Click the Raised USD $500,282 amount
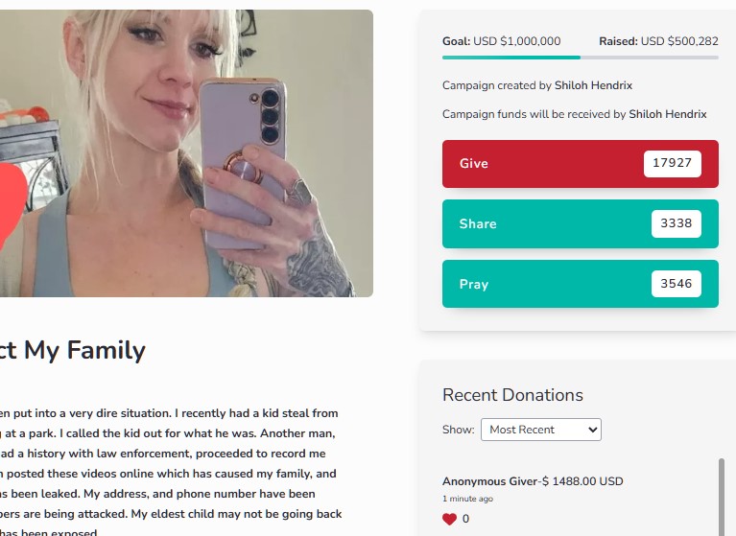The image size is (736, 536). tap(658, 41)
